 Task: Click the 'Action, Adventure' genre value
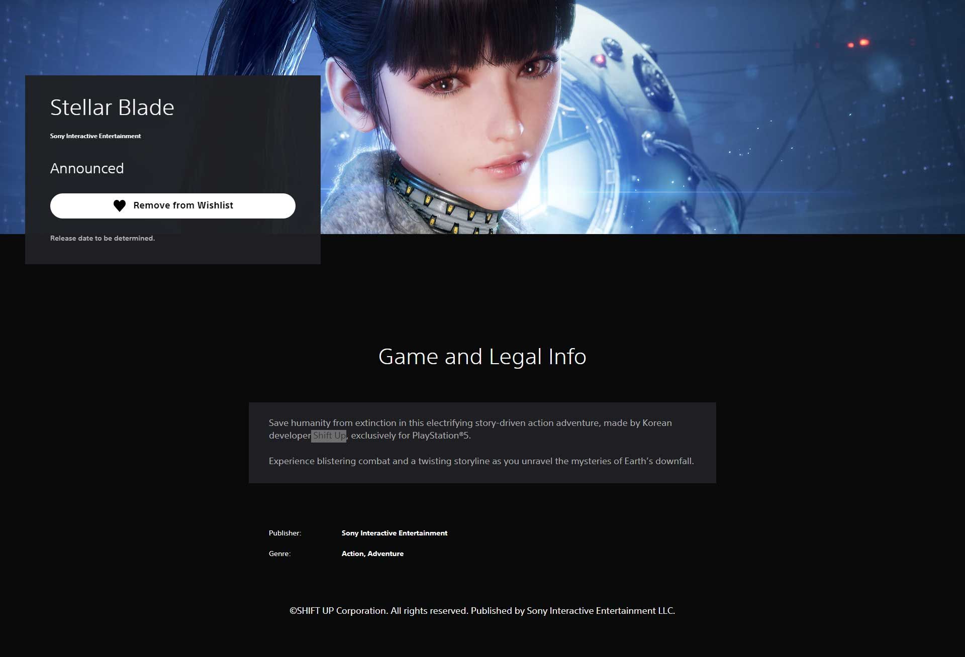pyautogui.click(x=372, y=554)
